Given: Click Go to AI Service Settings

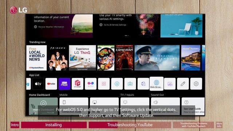Looking at the screenshot, I should pyautogui.click(x=113, y=25).
